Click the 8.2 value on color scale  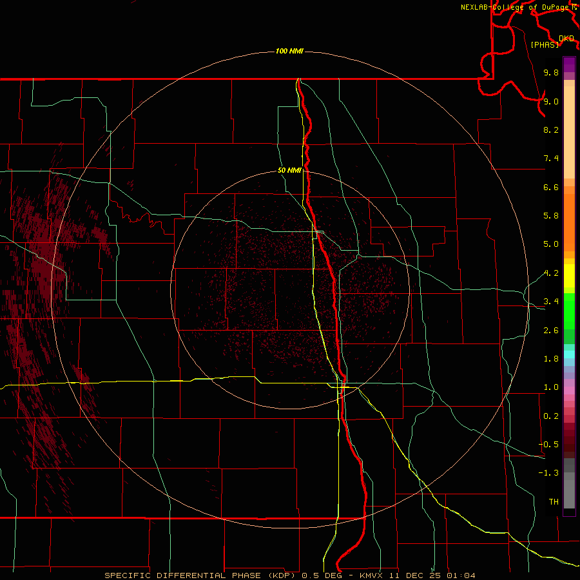pos(551,130)
